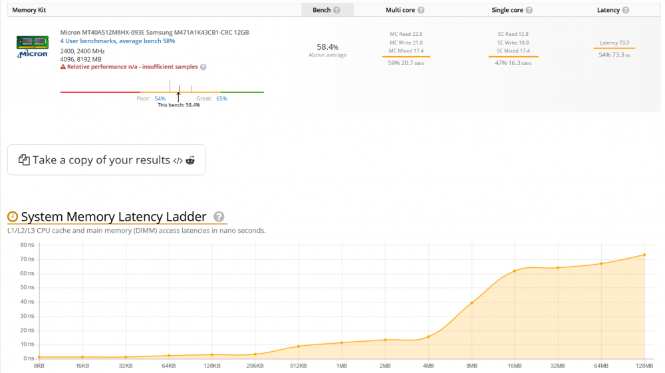This screenshot has height=373, width=665.
Task: Click the Reddit icon in copy results button
Action: click(190, 160)
